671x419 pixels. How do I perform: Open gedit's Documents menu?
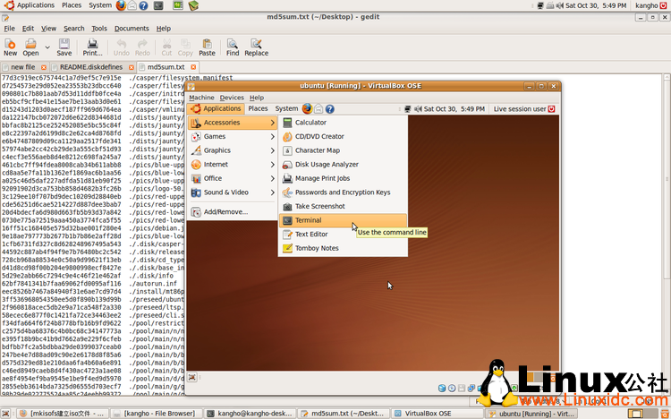(x=132, y=29)
